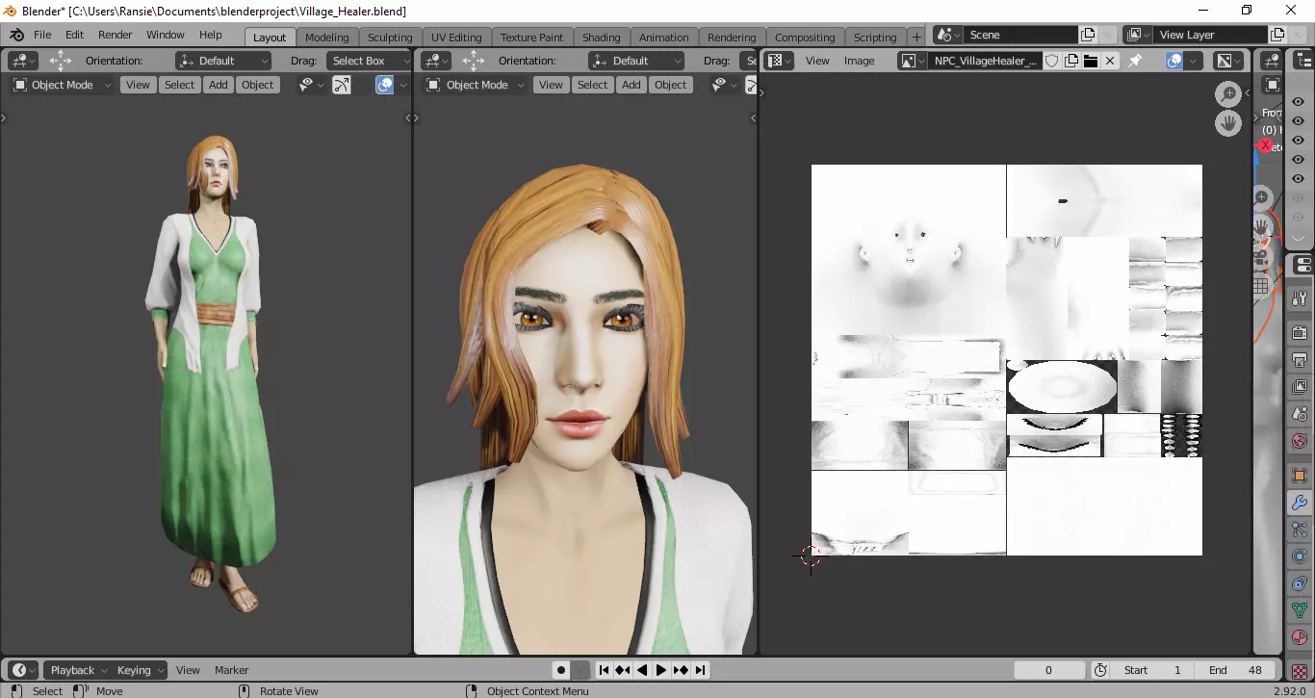Open the Playback menu in timeline
This screenshot has width=1315, height=698.
78,670
